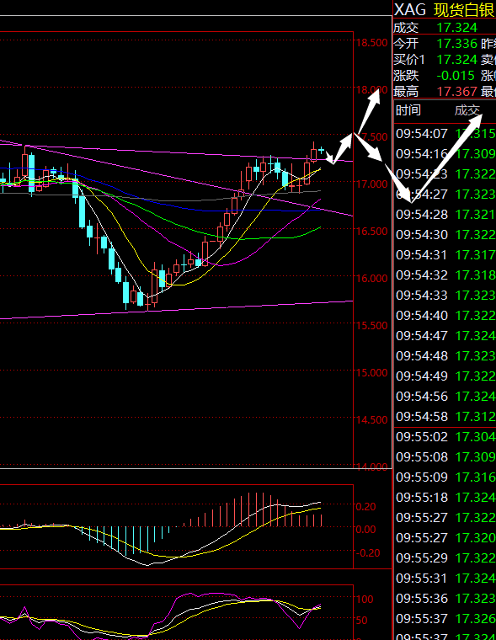Click the 15.000 price axis label
Viewport: 496px width, 640px height.
[371, 373]
